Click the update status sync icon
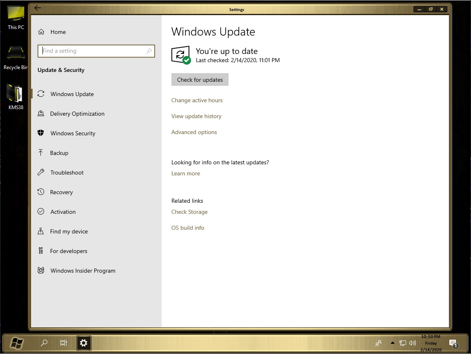The image size is (471, 354). coord(180,55)
